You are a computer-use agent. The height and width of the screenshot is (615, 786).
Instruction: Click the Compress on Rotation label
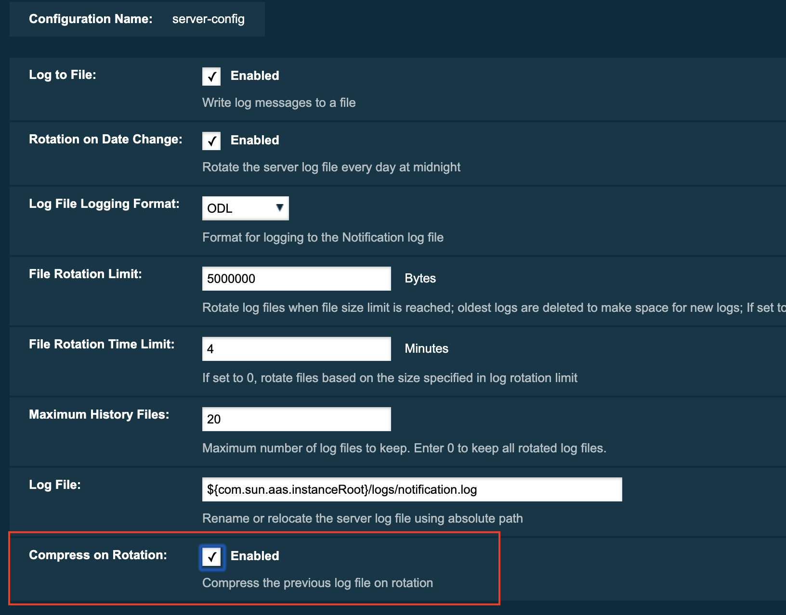(98, 555)
